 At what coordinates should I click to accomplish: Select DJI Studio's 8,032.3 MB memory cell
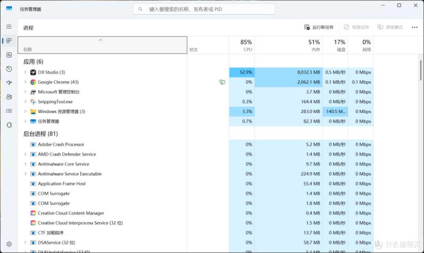[289, 72]
